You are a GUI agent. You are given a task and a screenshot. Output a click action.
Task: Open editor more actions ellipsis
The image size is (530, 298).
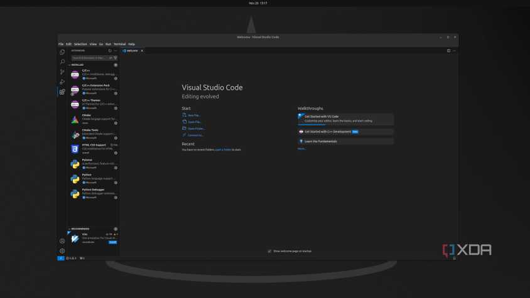(454, 51)
